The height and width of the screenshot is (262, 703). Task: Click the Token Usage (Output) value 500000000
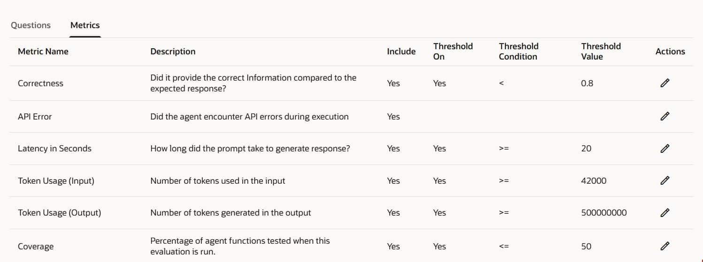tap(604, 213)
